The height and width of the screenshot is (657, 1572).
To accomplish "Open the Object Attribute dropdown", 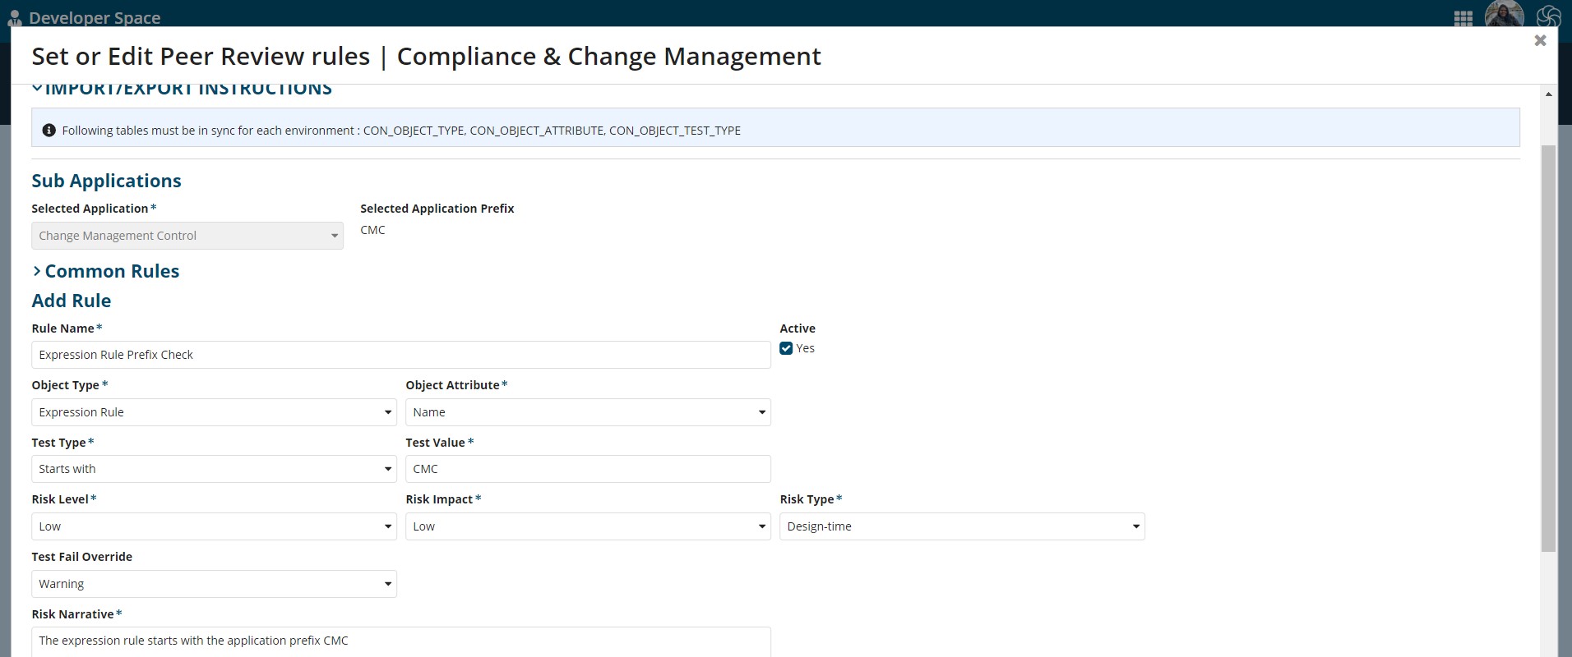I will pos(588,412).
